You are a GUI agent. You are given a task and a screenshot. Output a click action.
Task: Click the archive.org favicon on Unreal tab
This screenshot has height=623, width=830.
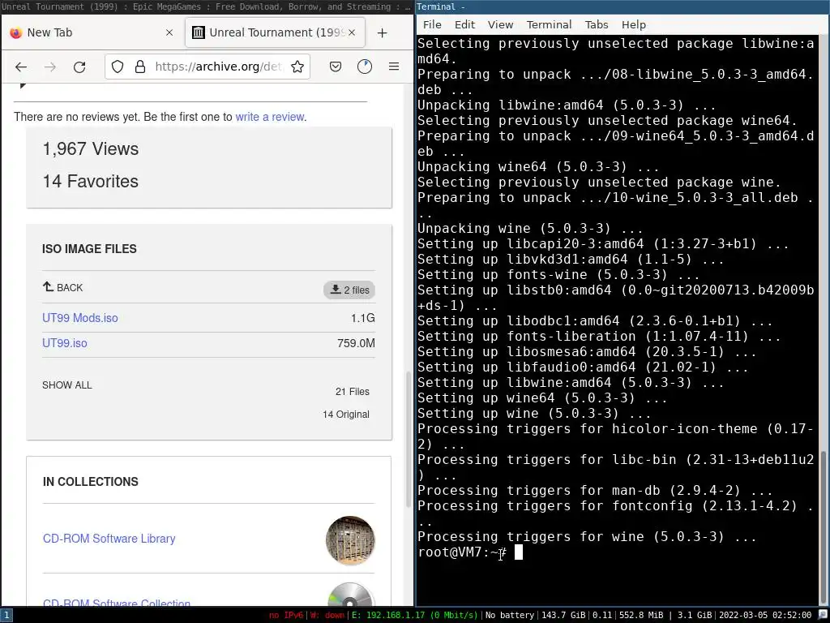[x=199, y=32]
